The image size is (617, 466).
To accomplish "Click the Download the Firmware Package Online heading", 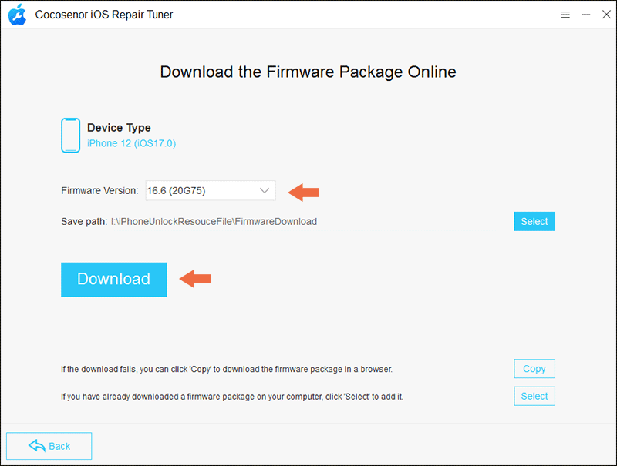I will click(308, 72).
